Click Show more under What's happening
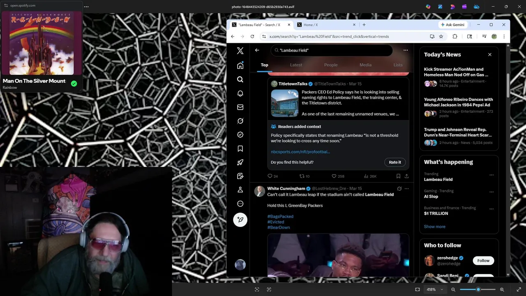 pos(434,227)
